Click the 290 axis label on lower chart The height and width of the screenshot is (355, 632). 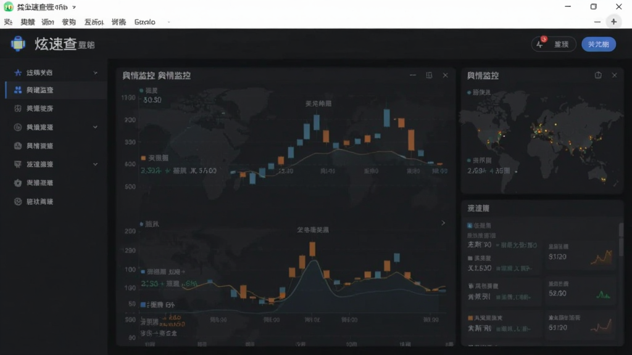click(x=130, y=250)
